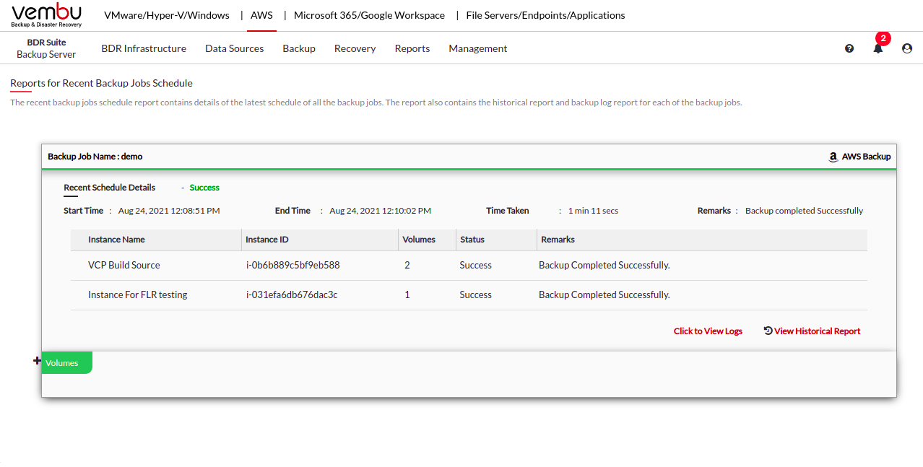Open File Servers/Endpoints/Applications tab
Screen dimensions: 923x467
[x=546, y=15]
